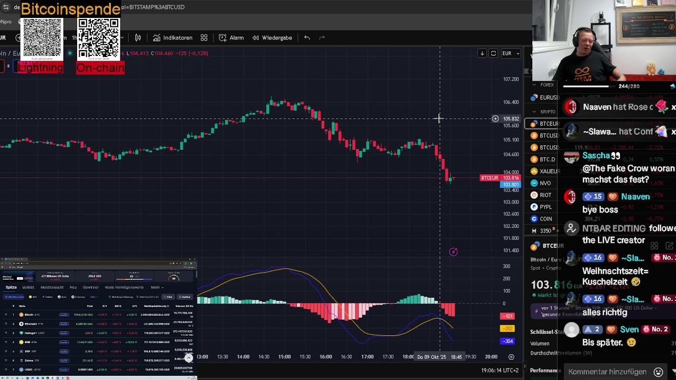Click the 19:06:14 UTC+2 timezone clock
This screenshot has width=676, height=380.
tap(500, 370)
